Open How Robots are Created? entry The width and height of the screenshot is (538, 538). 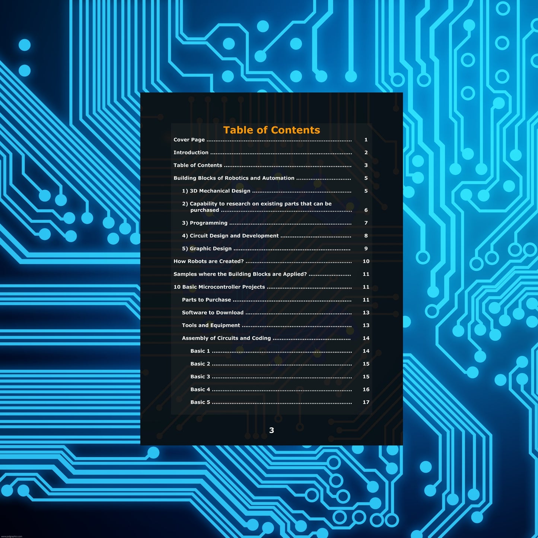pos(208,261)
